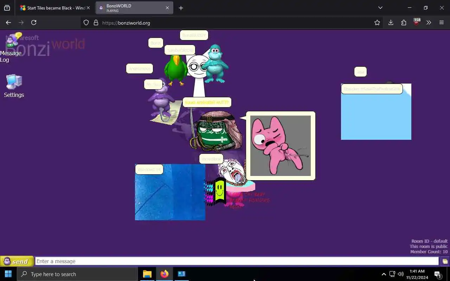Open a new browser tab
Image resolution: width=450 pixels, height=281 pixels.
pos(181,8)
